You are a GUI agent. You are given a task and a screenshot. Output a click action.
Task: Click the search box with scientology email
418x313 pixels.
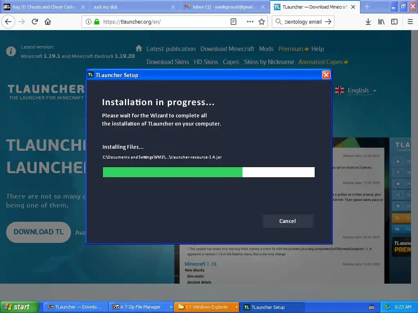[x=303, y=22]
